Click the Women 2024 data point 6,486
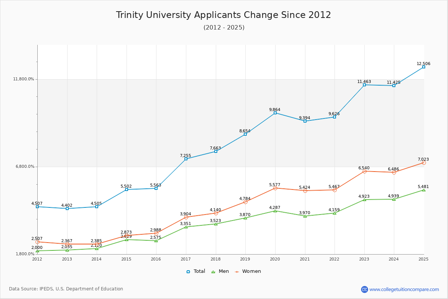This screenshot has height=299, width=448. coord(394,172)
